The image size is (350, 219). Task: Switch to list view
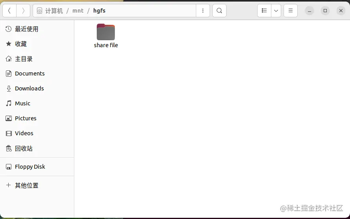coord(264,11)
